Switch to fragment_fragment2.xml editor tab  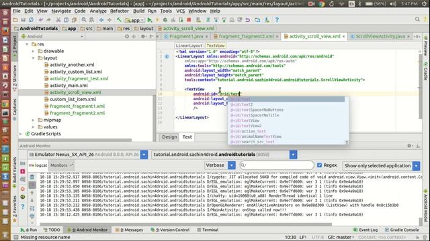(246, 36)
